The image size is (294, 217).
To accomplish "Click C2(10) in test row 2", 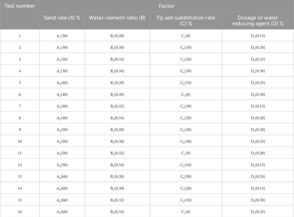I will pyautogui.click(x=186, y=47).
